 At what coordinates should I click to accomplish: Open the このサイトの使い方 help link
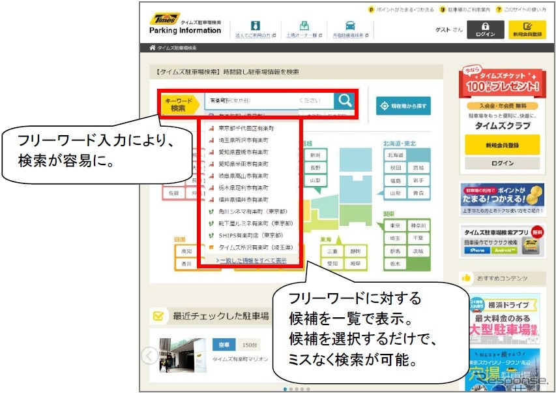pyautogui.click(x=521, y=10)
